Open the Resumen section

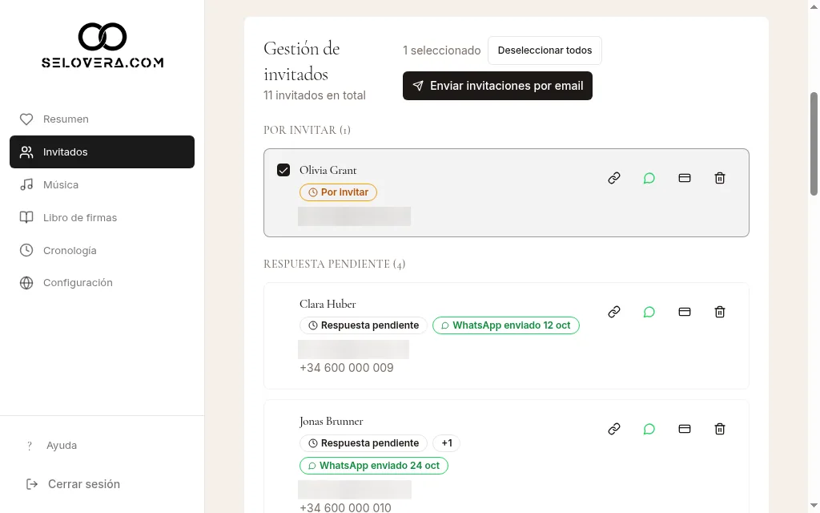pyautogui.click(x=102, y=119)
